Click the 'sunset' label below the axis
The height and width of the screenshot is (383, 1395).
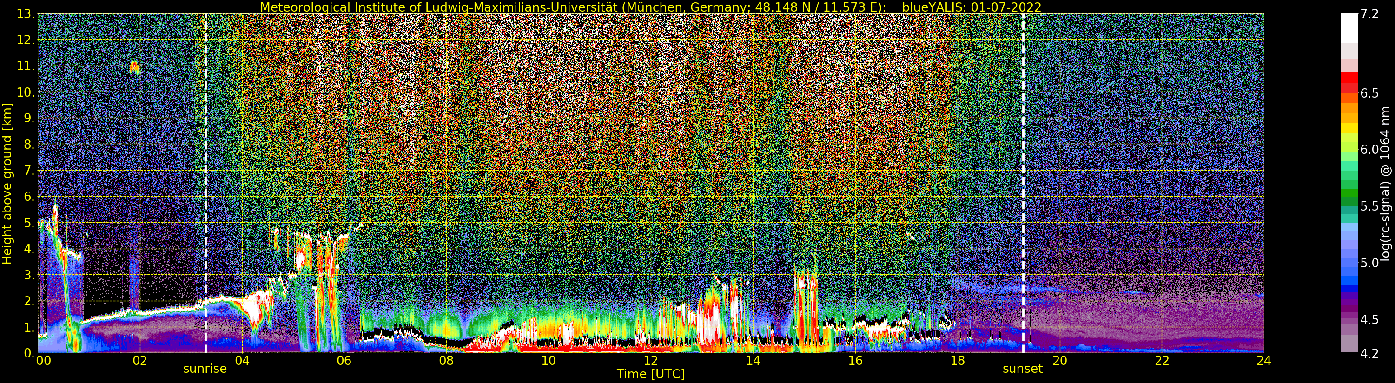[x=1022, y=369]
